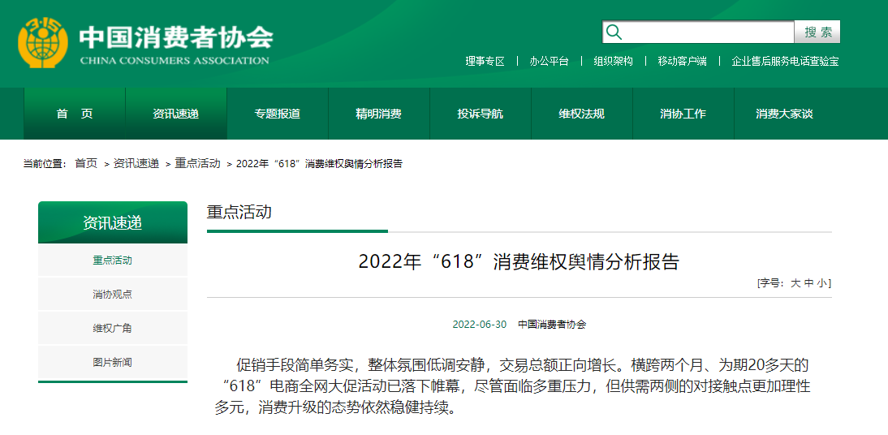Click the 首页 breadcrumb link
The height and width of the screenshot is (435, 888).
click(x=86, y=164)
